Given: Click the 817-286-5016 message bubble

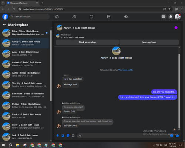Looking at the screenshot, I should (70, 125).
